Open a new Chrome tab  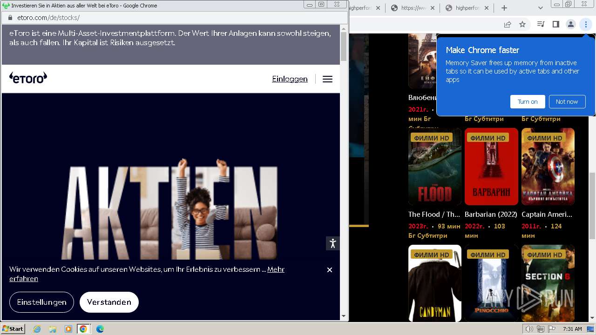pos(504,8)
